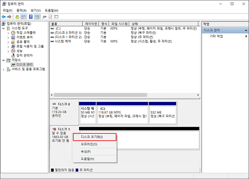The height and width of the screenshot is (179, 249).
Task: Sort by the 형식 column header
Action: [104, 24]
